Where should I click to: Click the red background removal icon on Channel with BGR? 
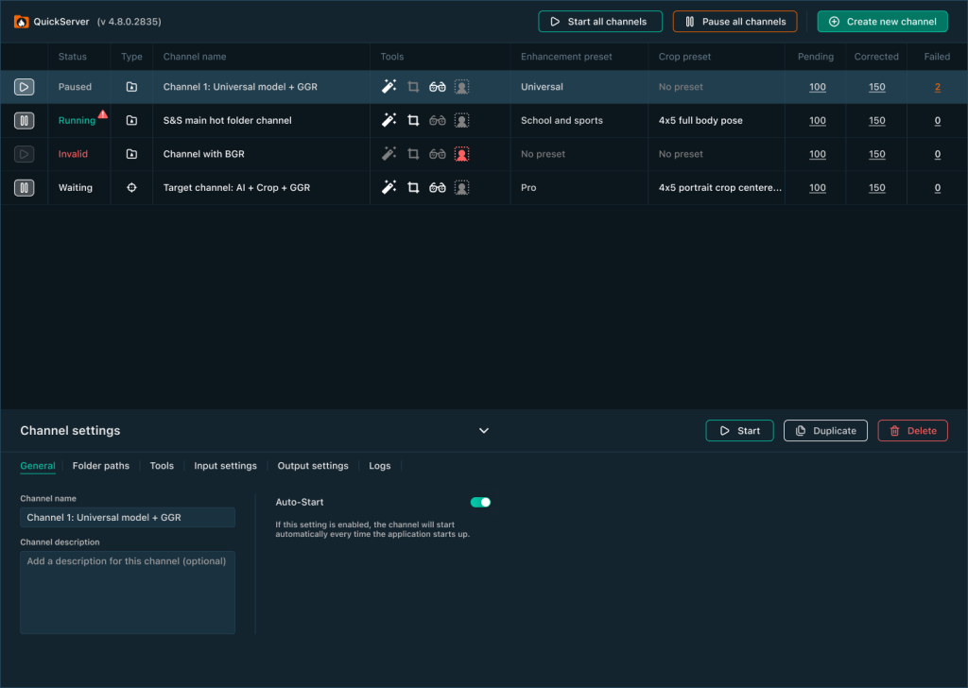click(461, 153)
